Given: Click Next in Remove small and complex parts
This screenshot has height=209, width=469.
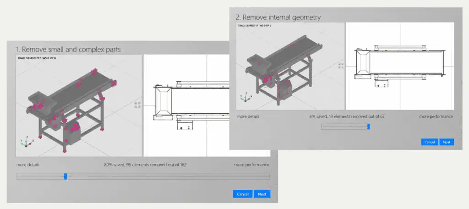Looking at the screenshot, I should [262, 194].
